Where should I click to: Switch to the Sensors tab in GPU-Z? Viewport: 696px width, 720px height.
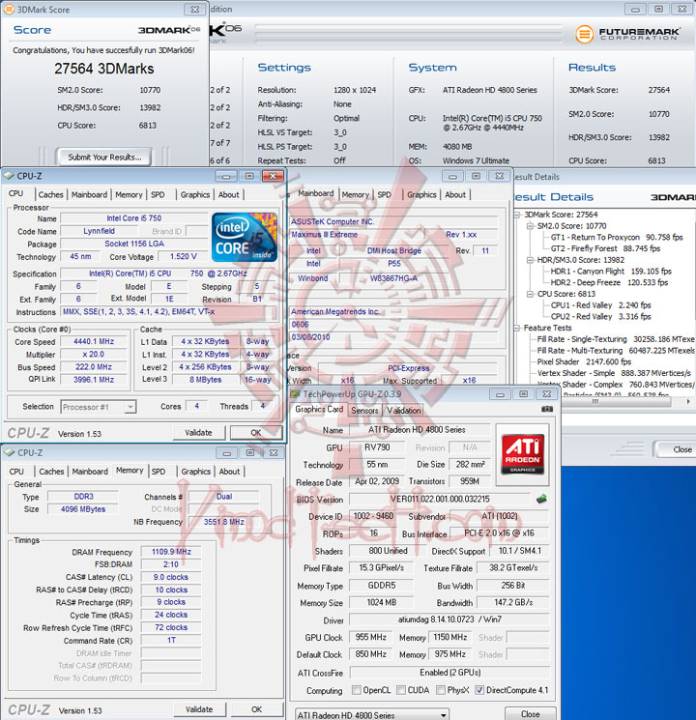pyautogui.click(x=364, y=411)
